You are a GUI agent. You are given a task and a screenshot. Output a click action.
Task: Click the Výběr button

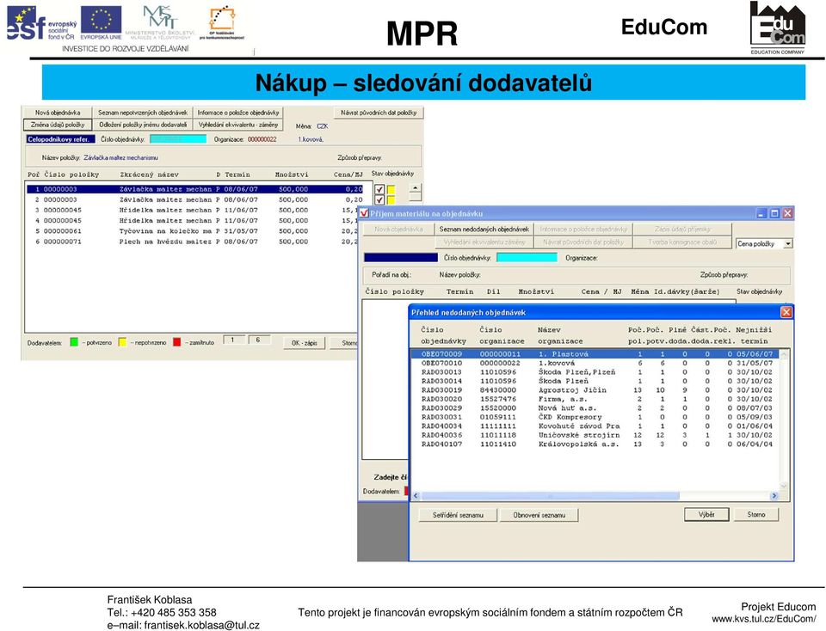pyautogui.click(x=706, y=515)
